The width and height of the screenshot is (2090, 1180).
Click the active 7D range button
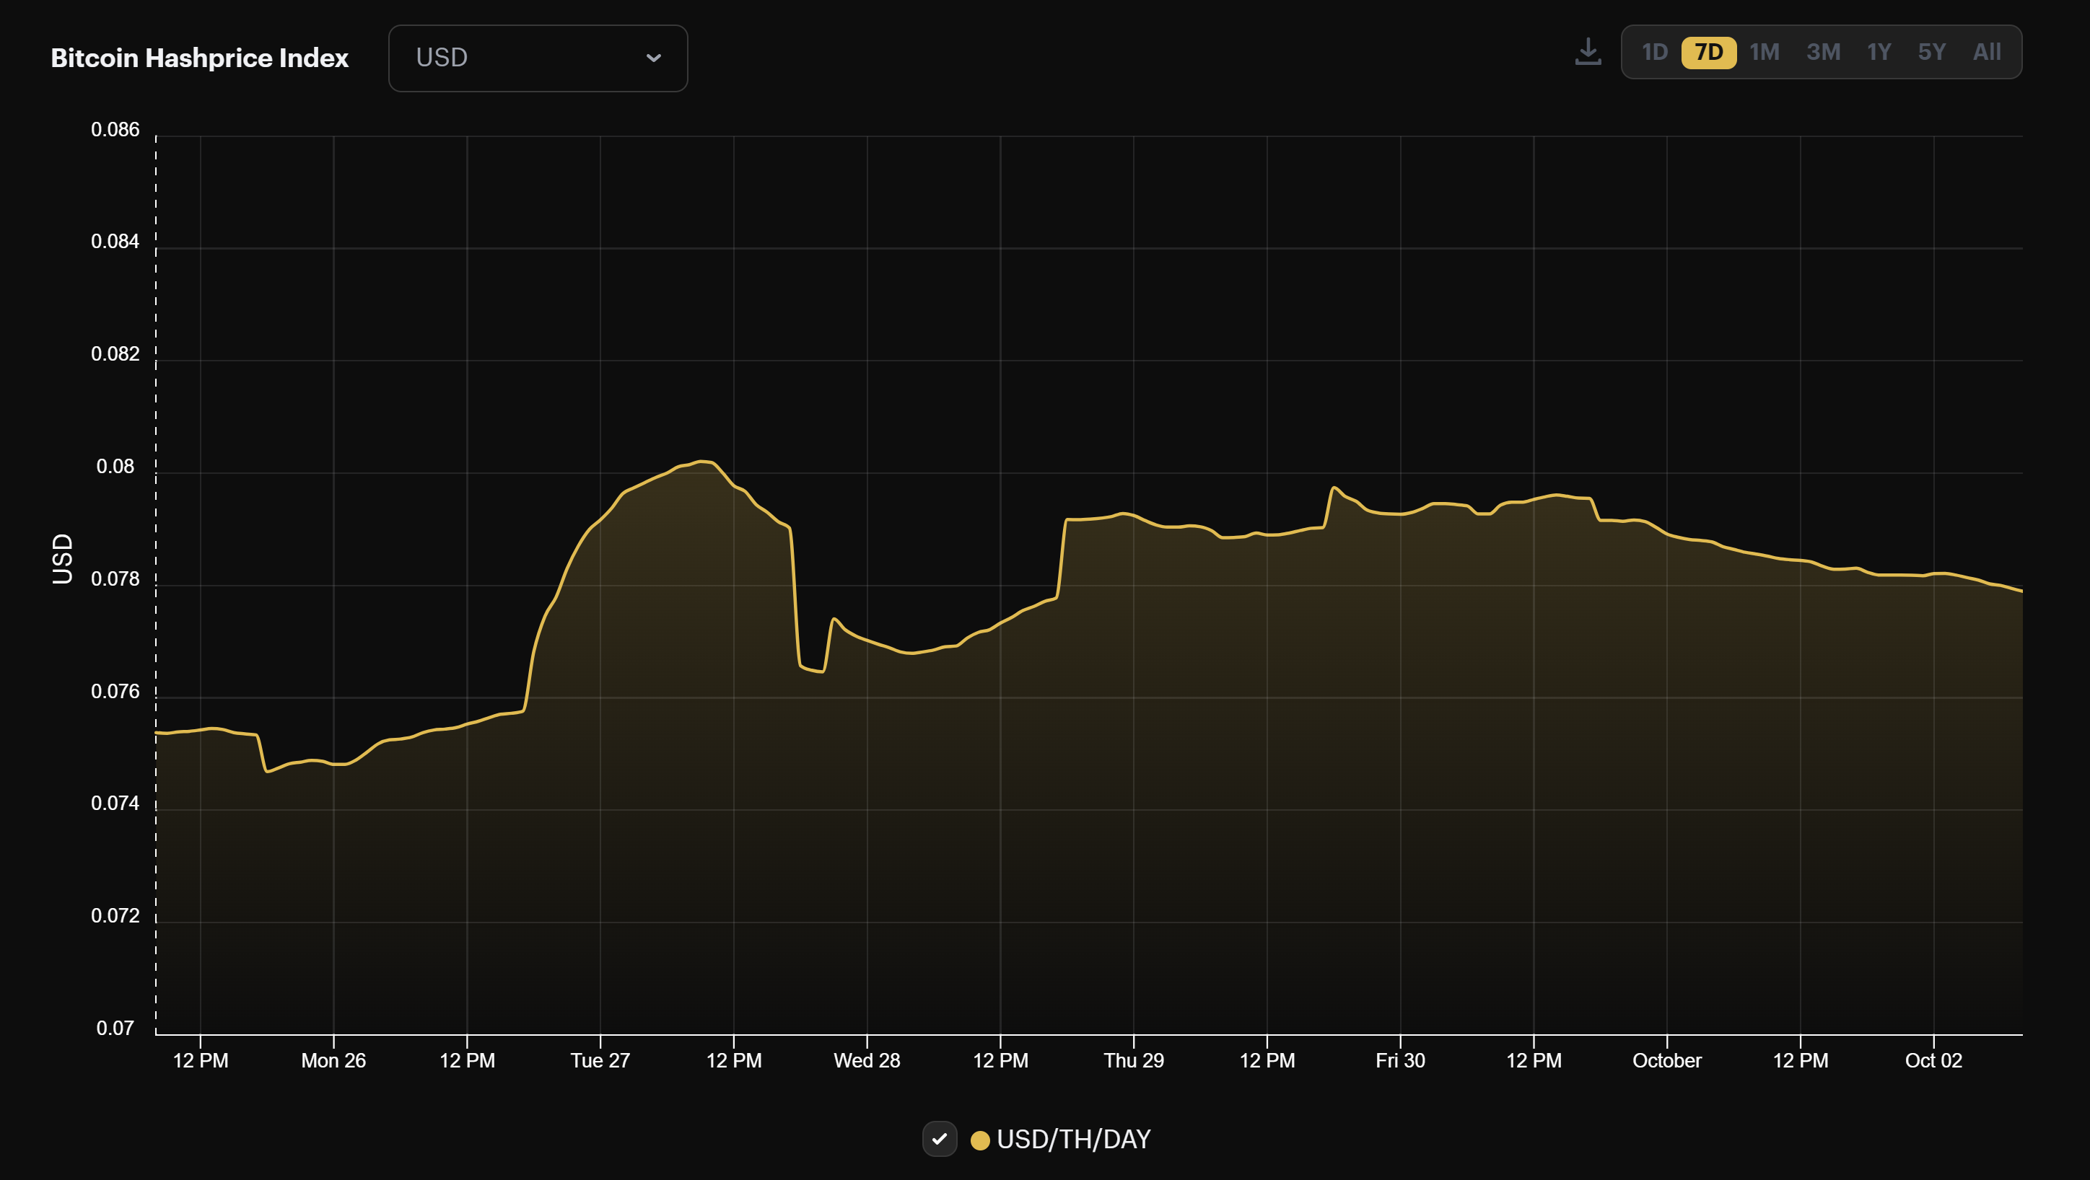tap(1710, 51)
